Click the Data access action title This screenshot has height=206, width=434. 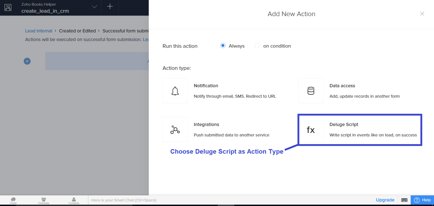[x=342, y=86]
